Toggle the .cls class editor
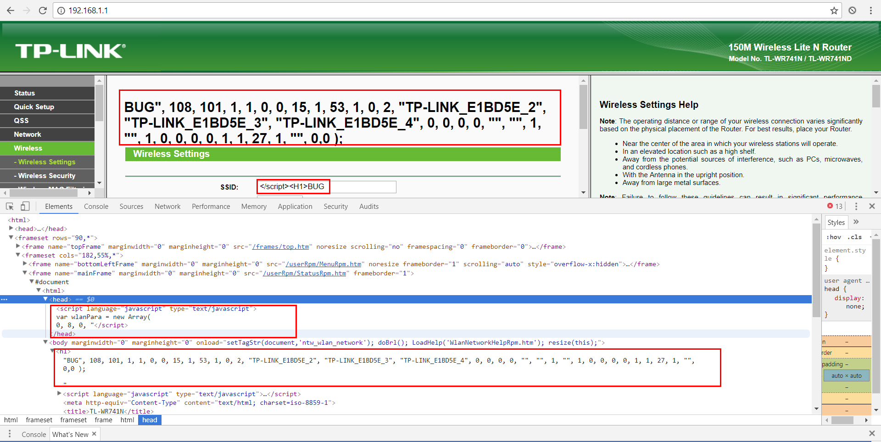881x442 pixels. pyautogui.click(x=854, y=237)
